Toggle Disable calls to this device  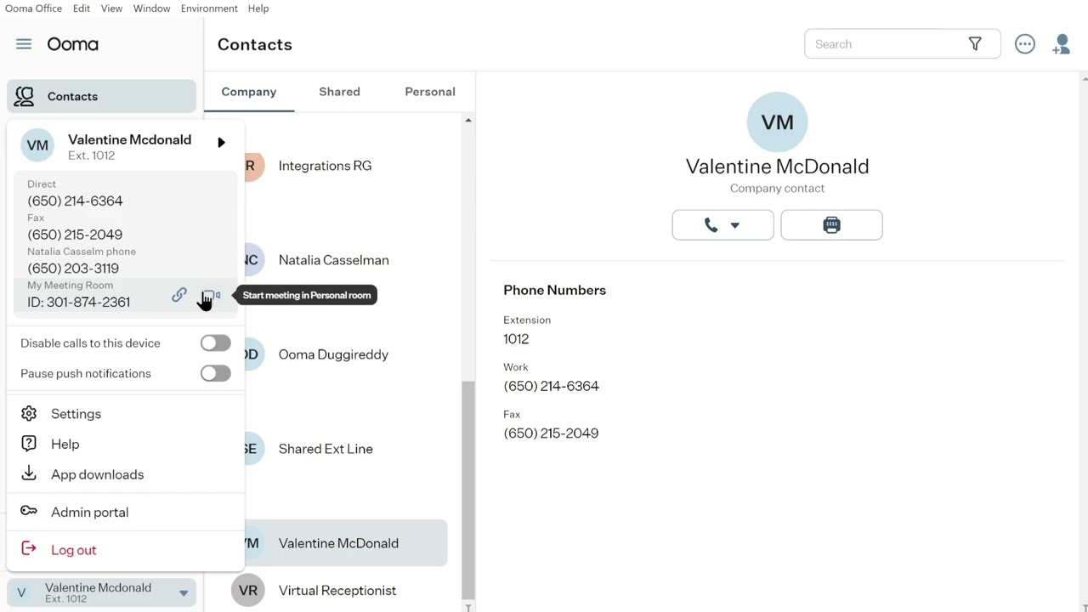pyautogui.click(x=215, y=343)
